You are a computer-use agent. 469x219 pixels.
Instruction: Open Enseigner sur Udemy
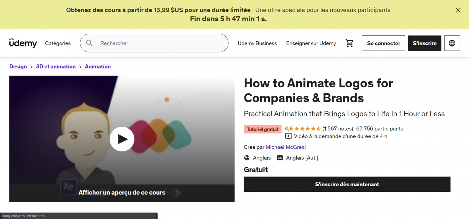pyautogui.click(x=311, y=43)
